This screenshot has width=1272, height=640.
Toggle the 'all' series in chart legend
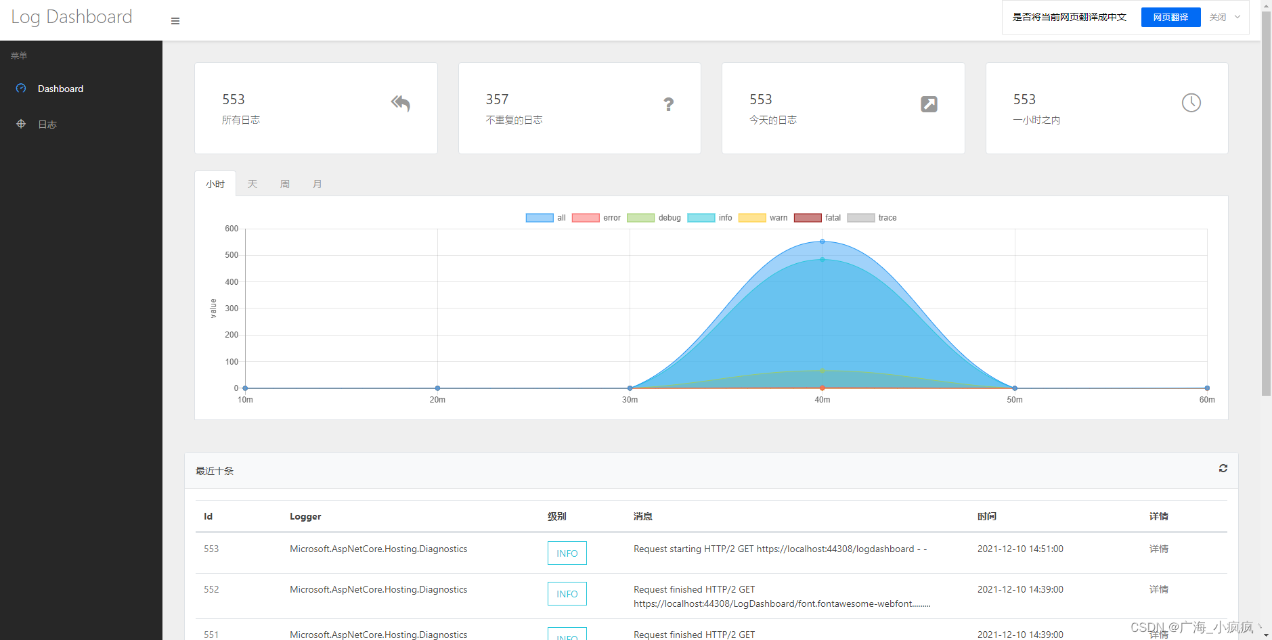click(x=546, y=218)
